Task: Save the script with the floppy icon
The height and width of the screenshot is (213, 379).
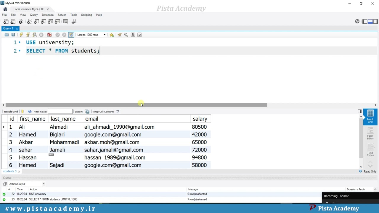Action: pyautogui.click(x=13, y=35)
